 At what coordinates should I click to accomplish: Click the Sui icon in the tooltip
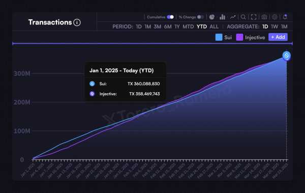click(92, 84)
